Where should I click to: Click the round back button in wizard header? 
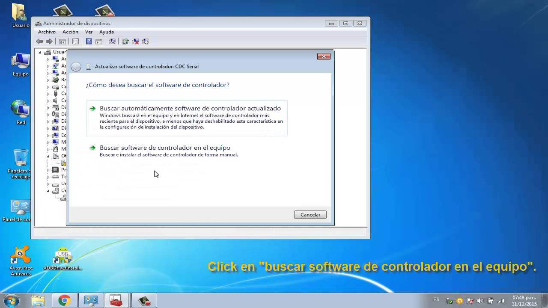76,67
